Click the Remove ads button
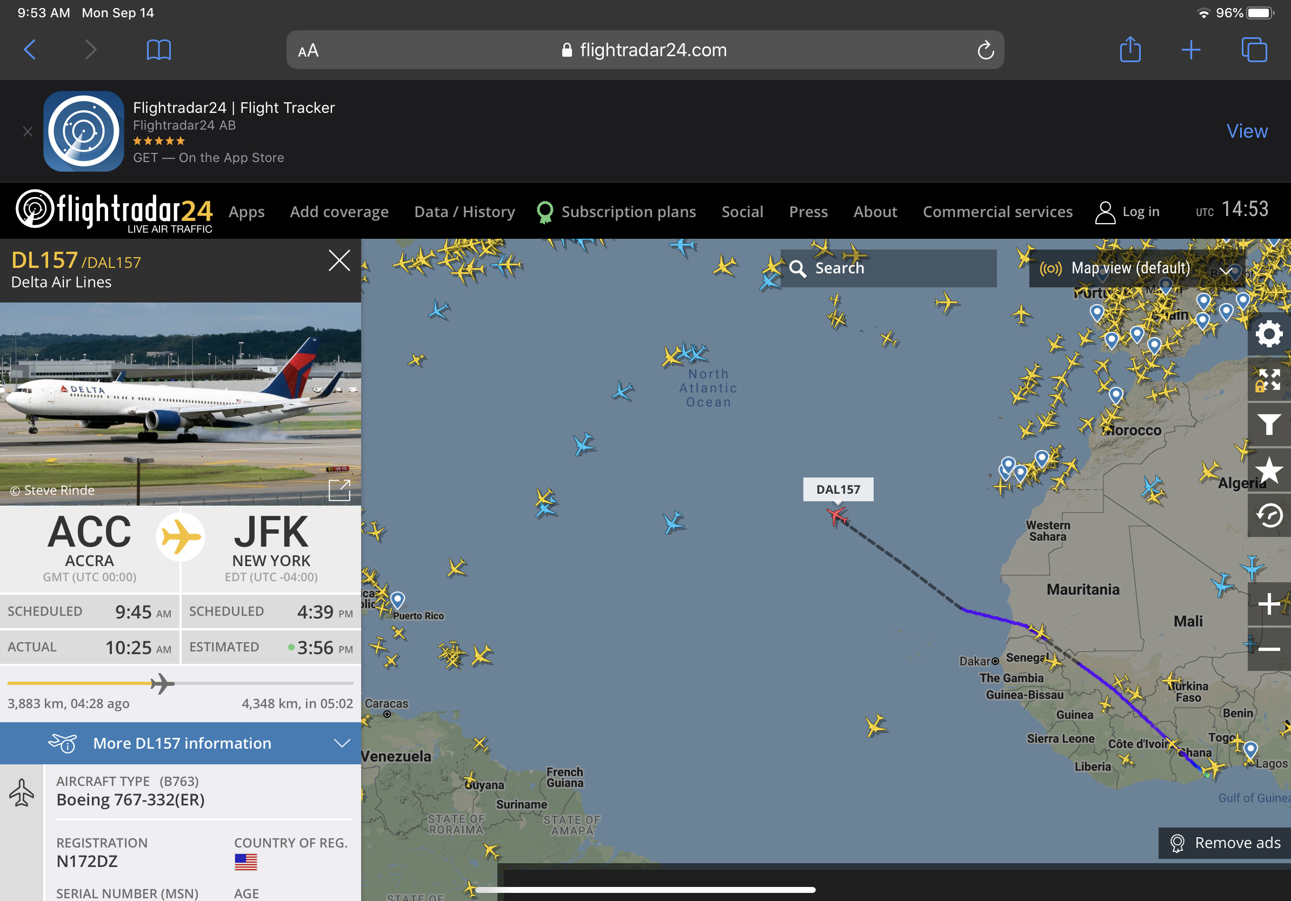 1225,843
